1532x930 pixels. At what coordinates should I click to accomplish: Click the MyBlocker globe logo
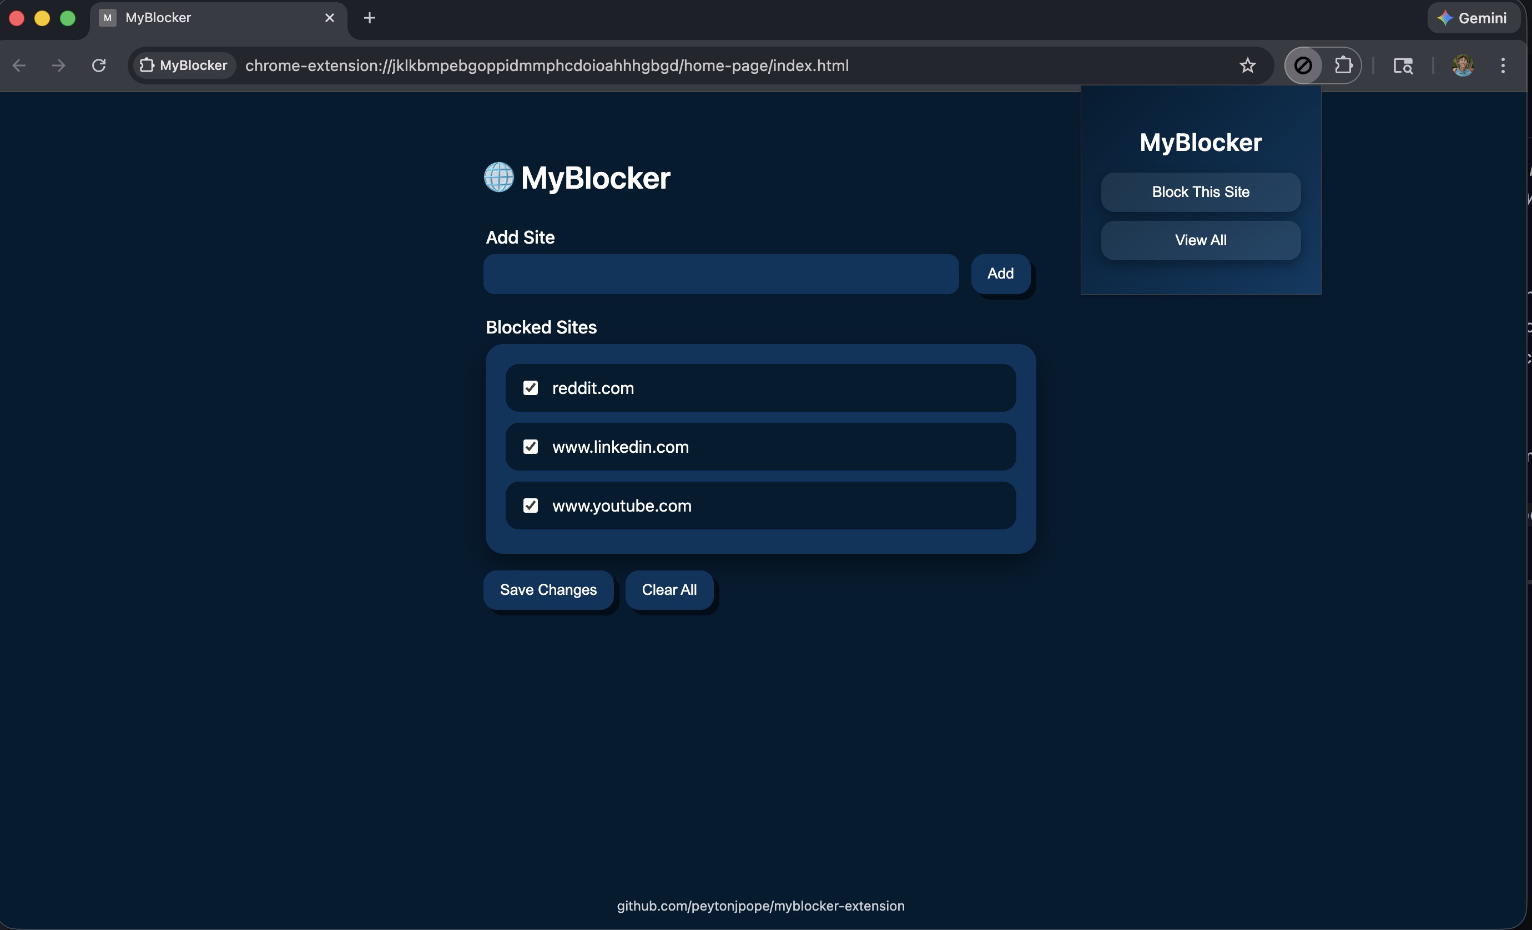(498, 178)
